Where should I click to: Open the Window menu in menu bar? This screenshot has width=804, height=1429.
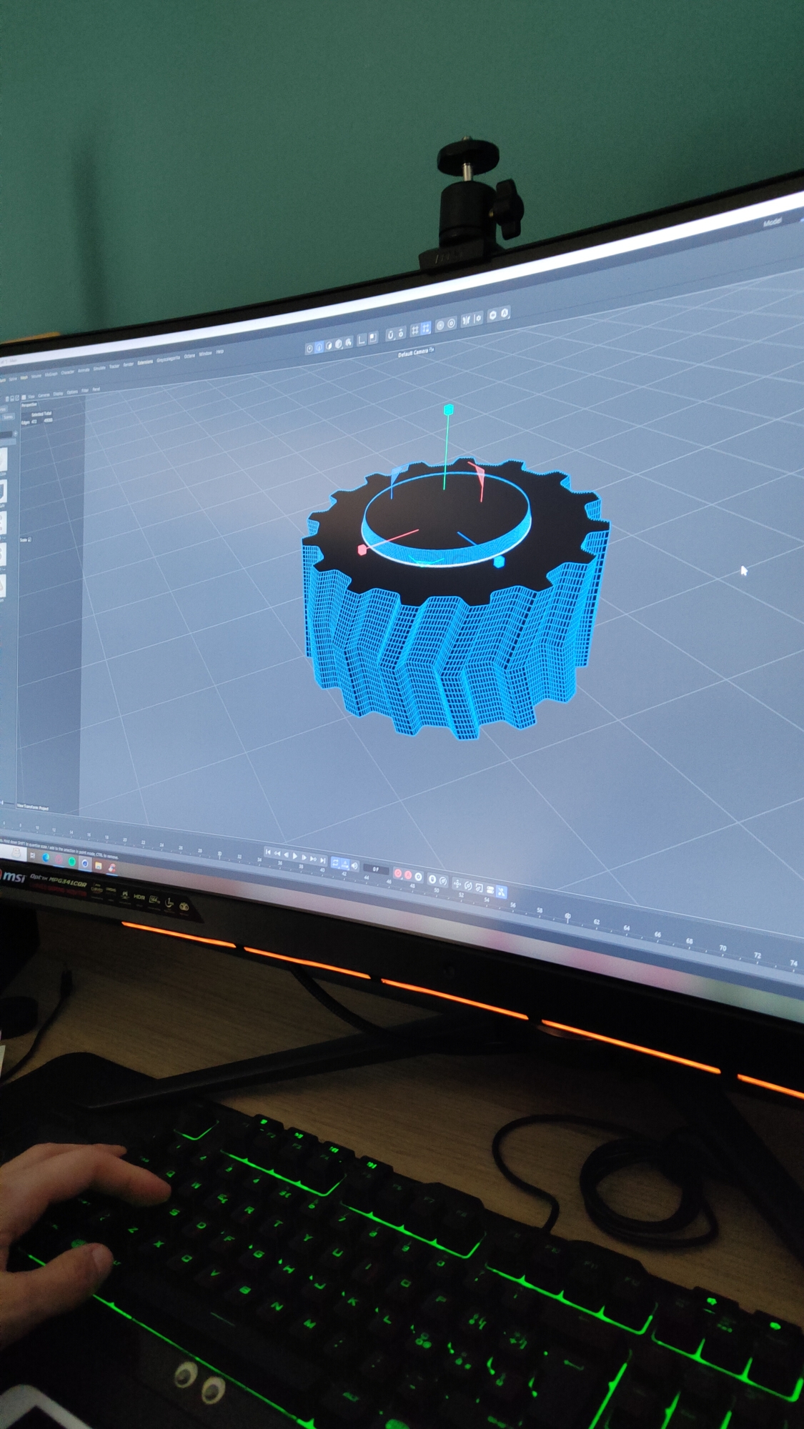tap(205, 354)
